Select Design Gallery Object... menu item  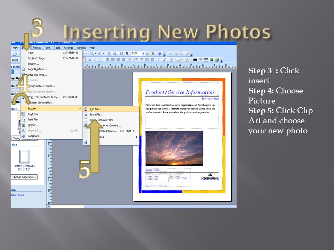51,86
